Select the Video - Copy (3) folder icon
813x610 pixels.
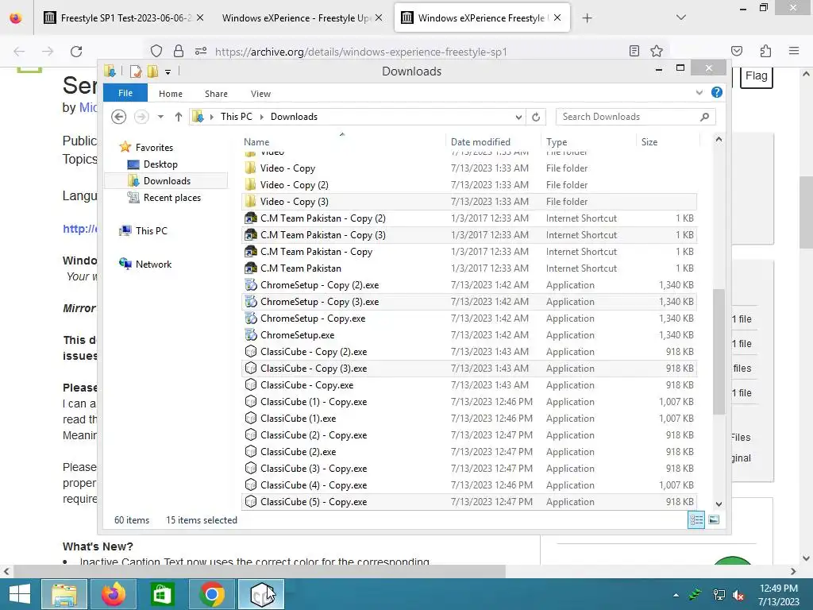tap(250, 201)
